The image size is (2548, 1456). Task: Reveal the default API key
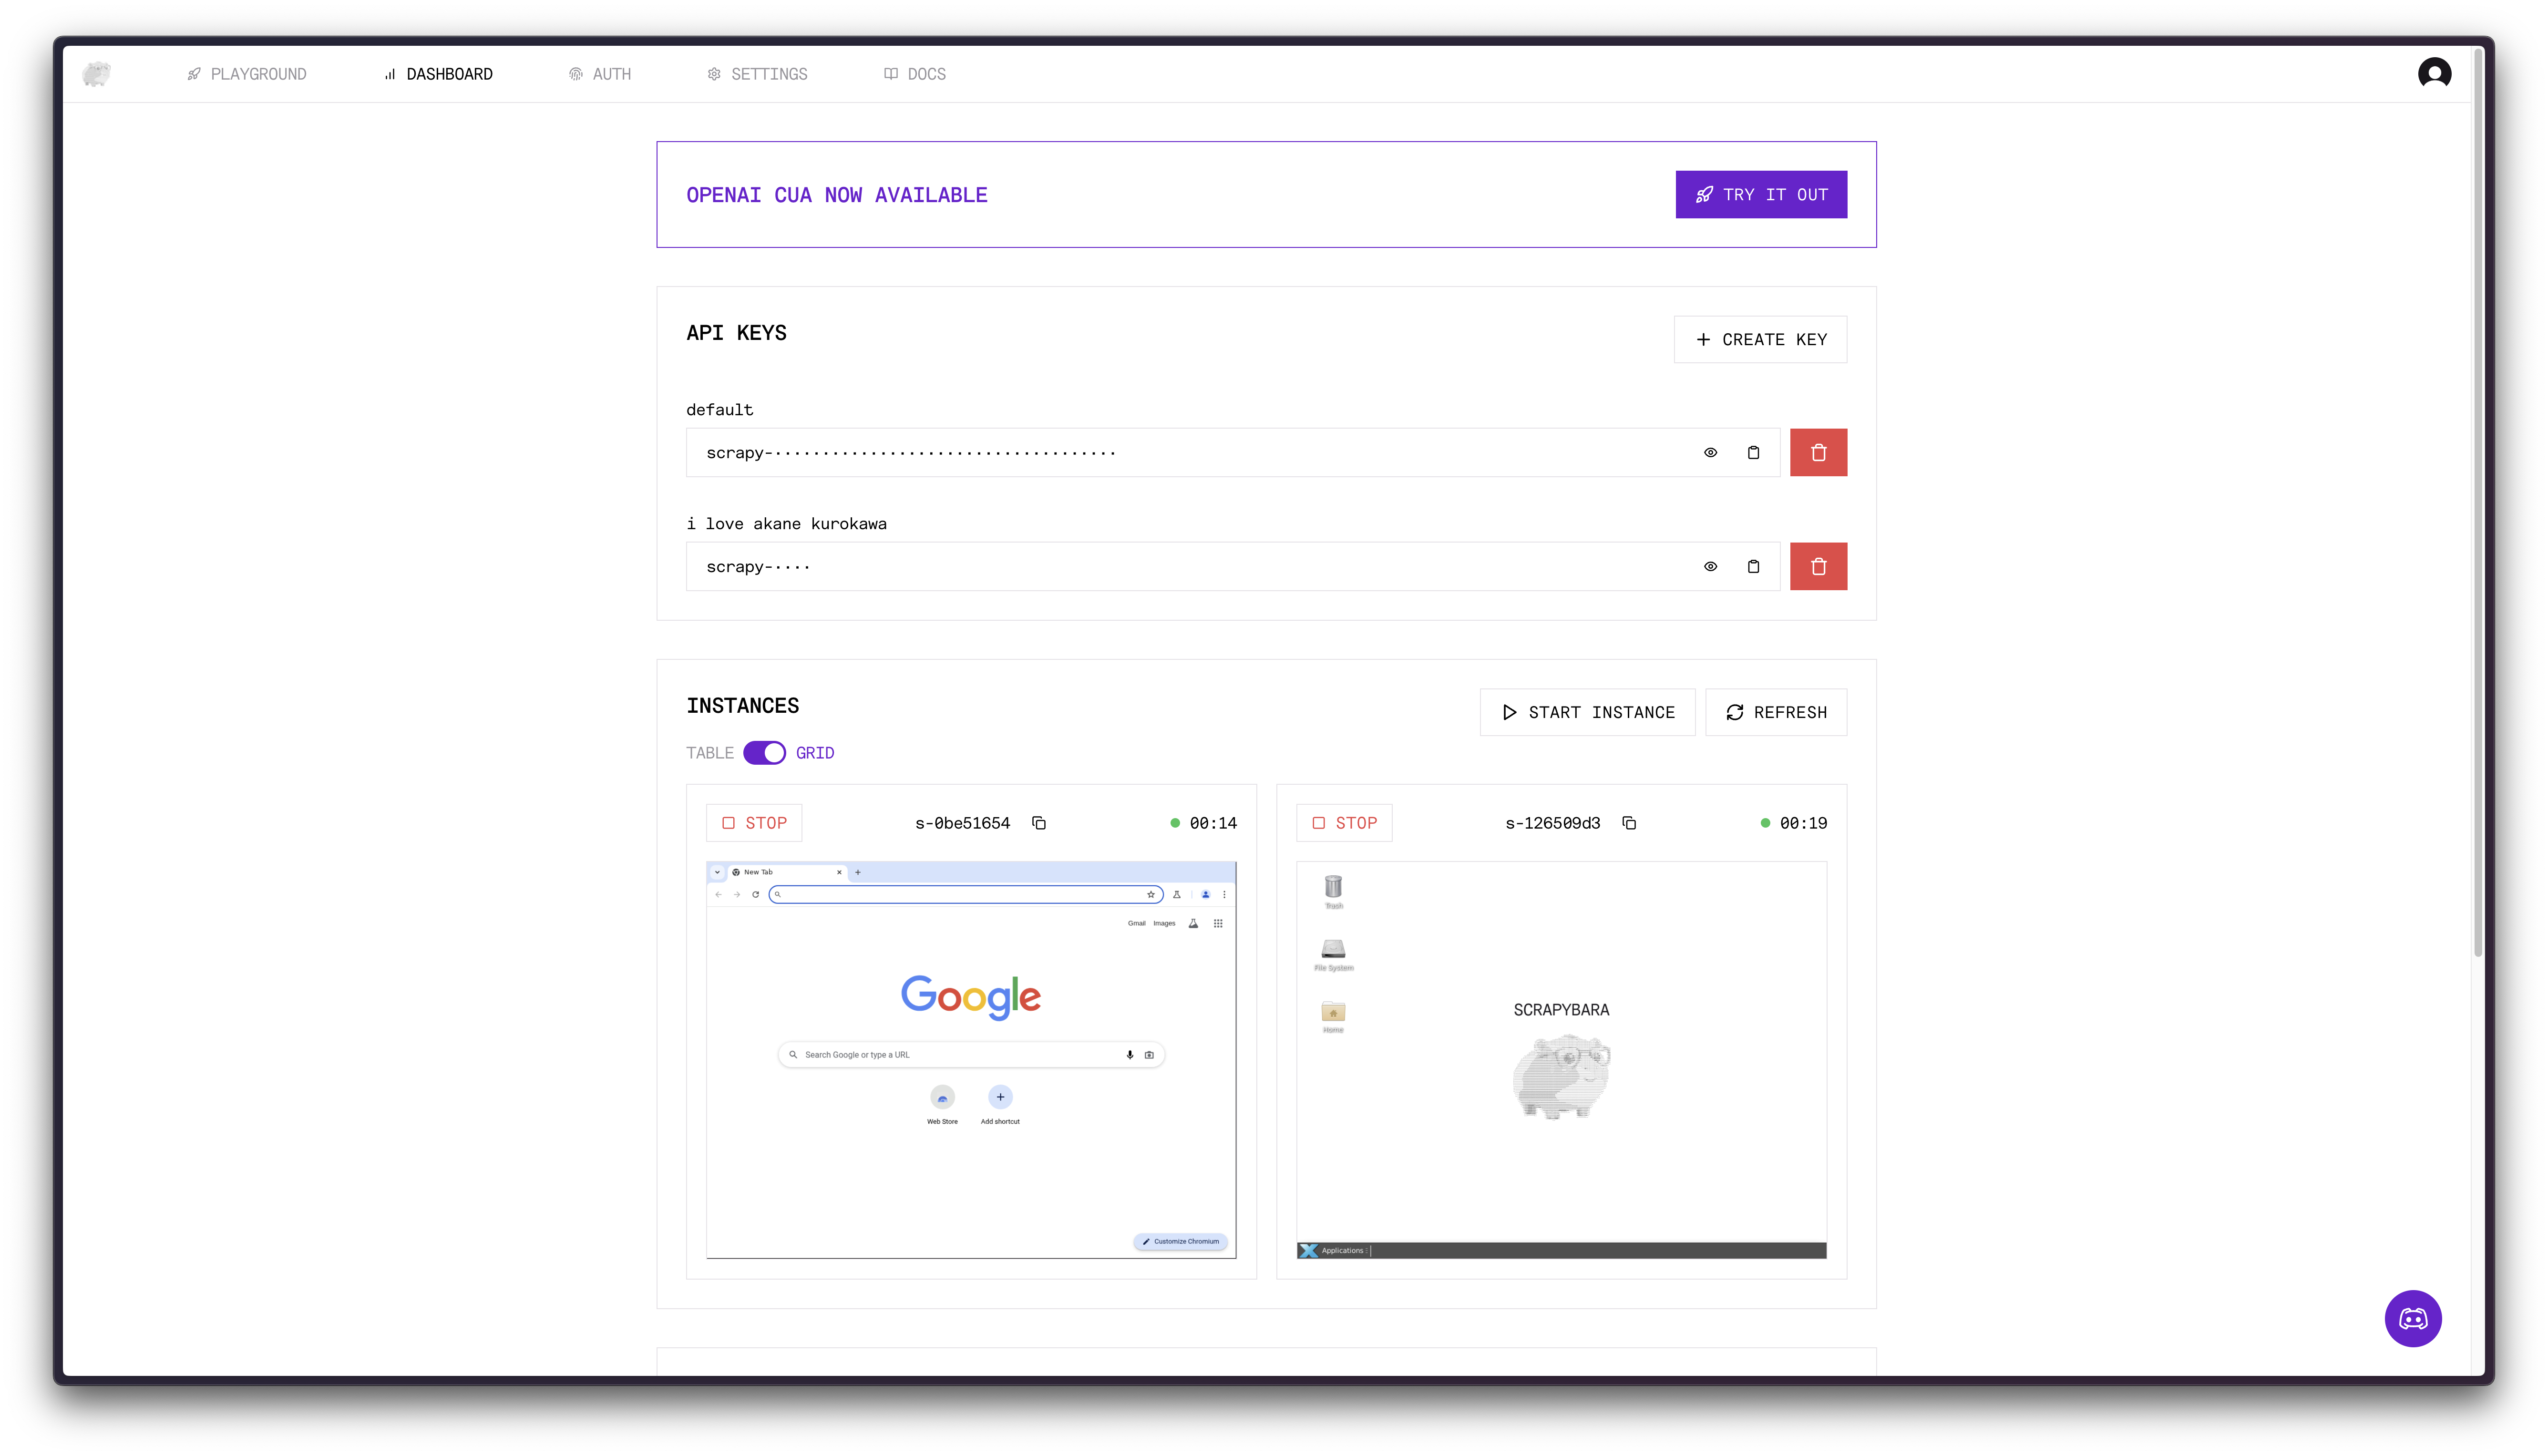tap(1710, 453)
